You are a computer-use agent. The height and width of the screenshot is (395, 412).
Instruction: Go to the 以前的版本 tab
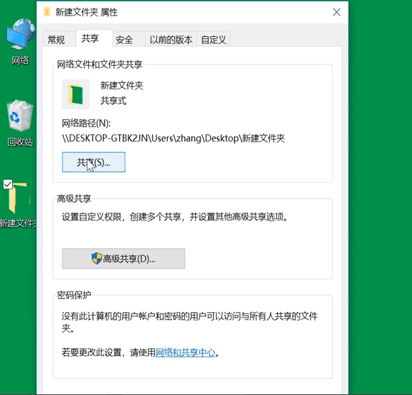pos(171,40)
